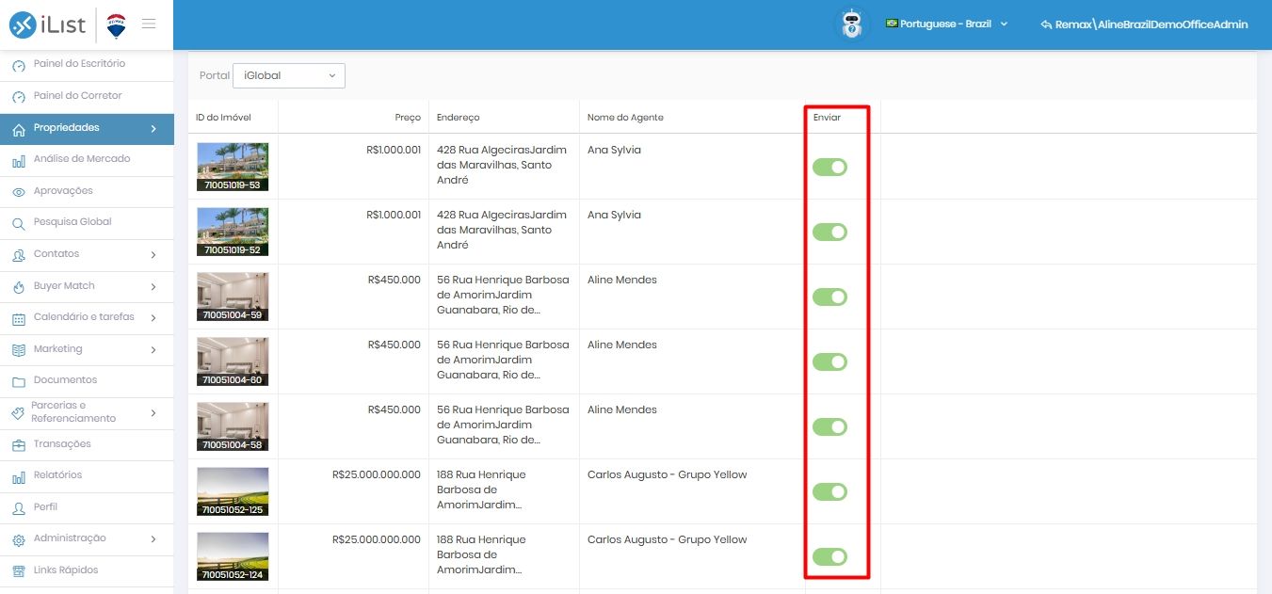Sort by ID do Imóvel column header
1272x594 pixels.
tap(223, 118)
